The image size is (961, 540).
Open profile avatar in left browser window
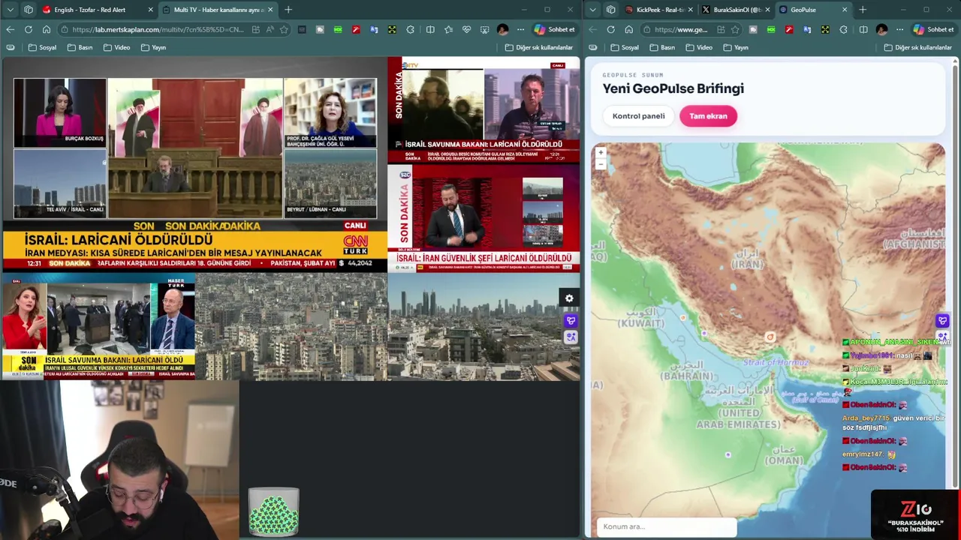(x=502, y=29)
